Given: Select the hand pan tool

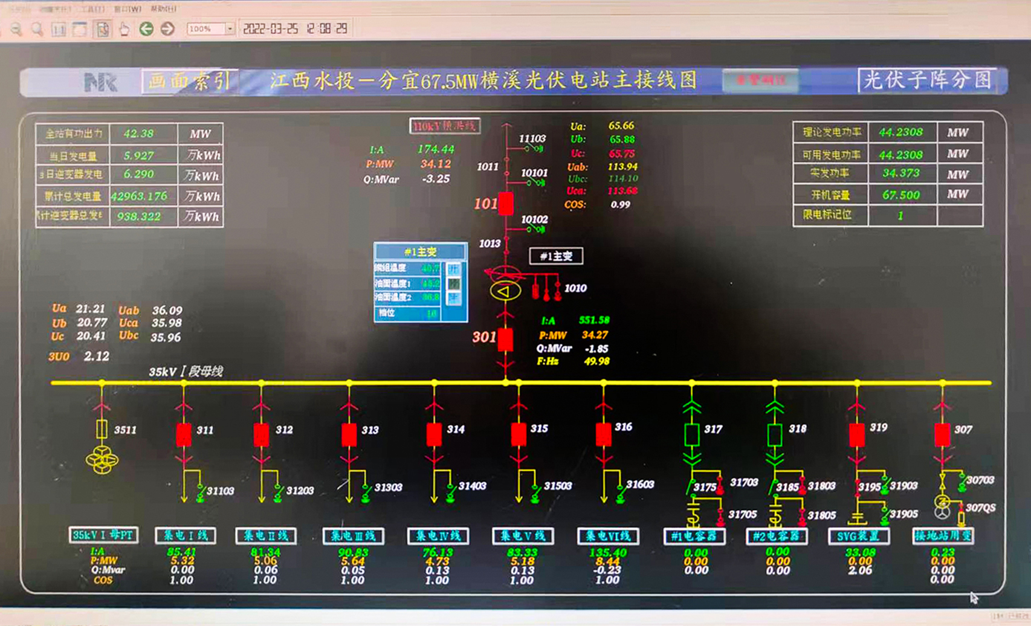Looking at the screenshot, I should point(124,29).
